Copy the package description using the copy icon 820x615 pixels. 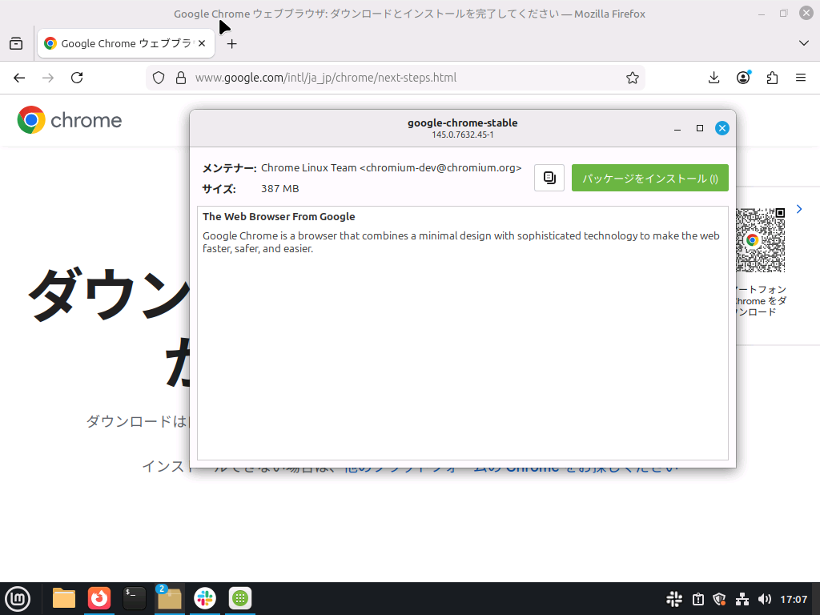pyautogui.click(x=549, y=177)
